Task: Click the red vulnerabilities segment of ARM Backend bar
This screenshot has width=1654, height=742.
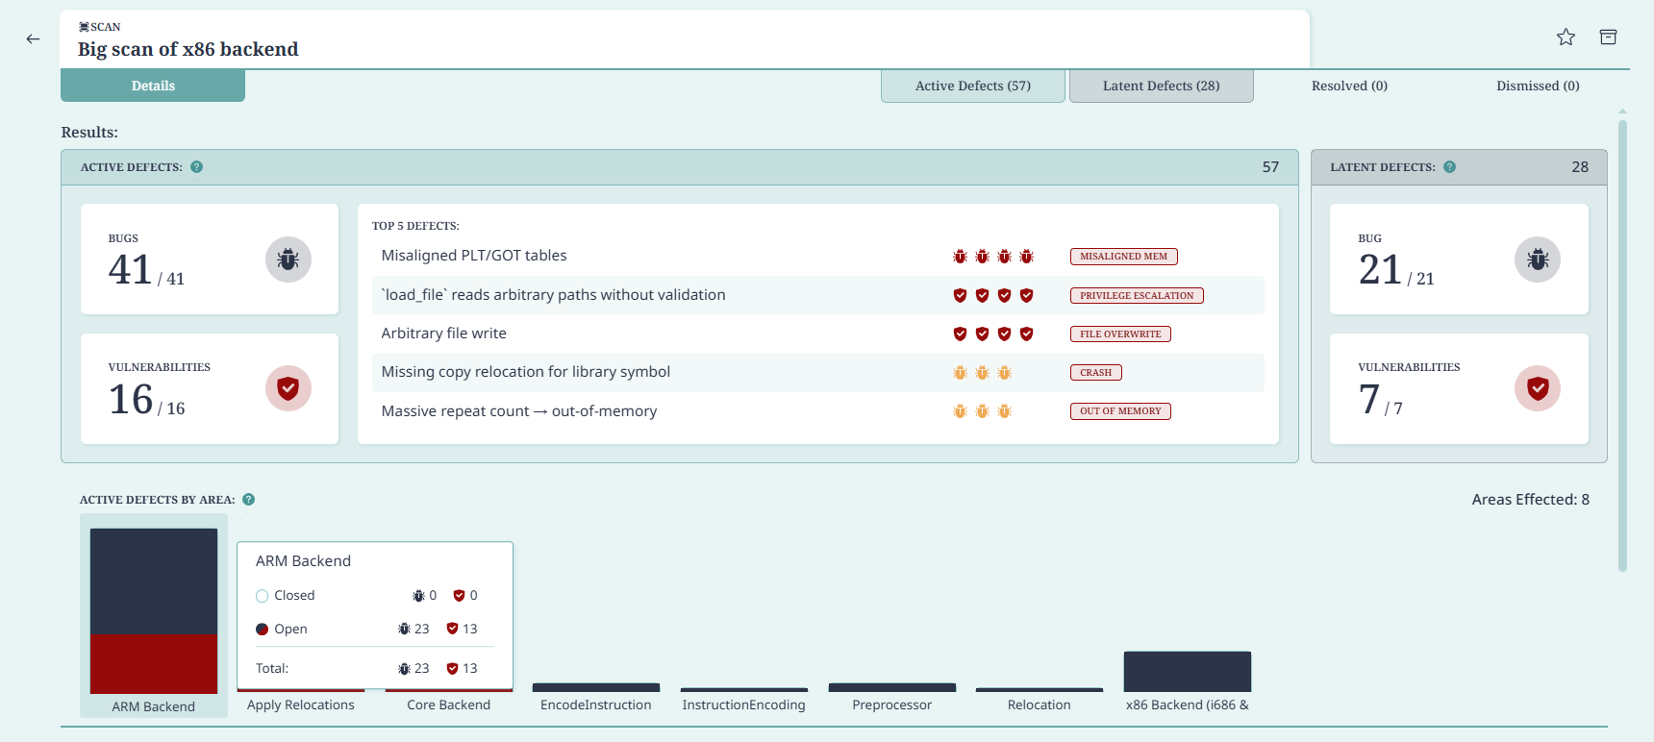Action: tap(154, 664)
